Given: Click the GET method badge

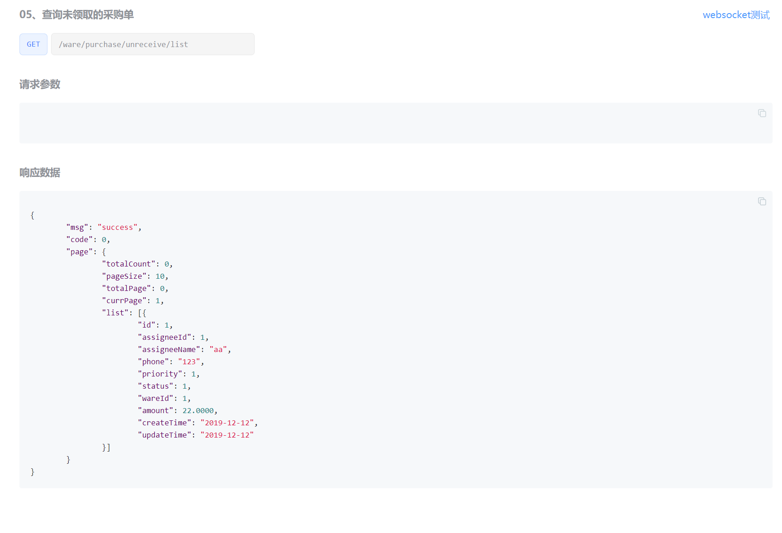Looking at the screenshot, I should pyautogui.click(x=33, y=44).
